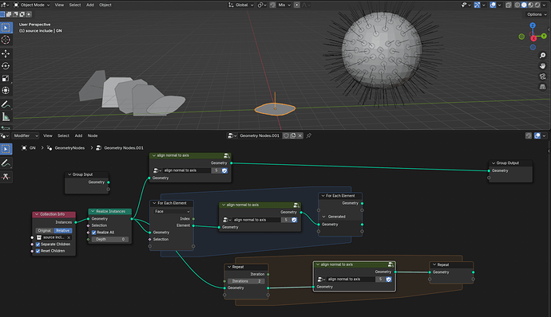
Task: Click the user count 5 on top align normal node
Action: (x=216, y=170)
